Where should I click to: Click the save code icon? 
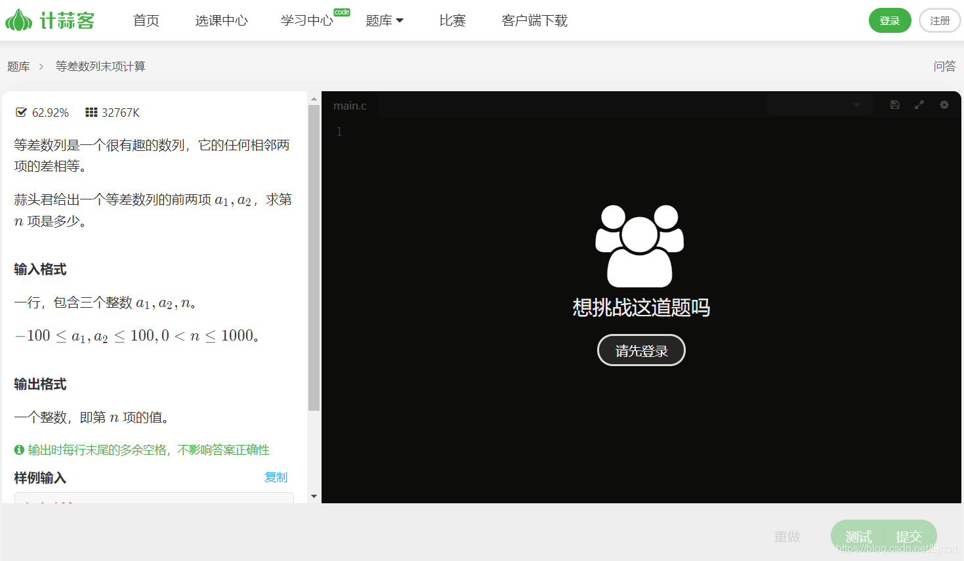click(894, 105)
